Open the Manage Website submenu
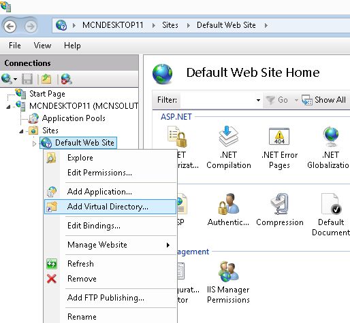Viewport: 350px width, 323px height. (110, 245)
